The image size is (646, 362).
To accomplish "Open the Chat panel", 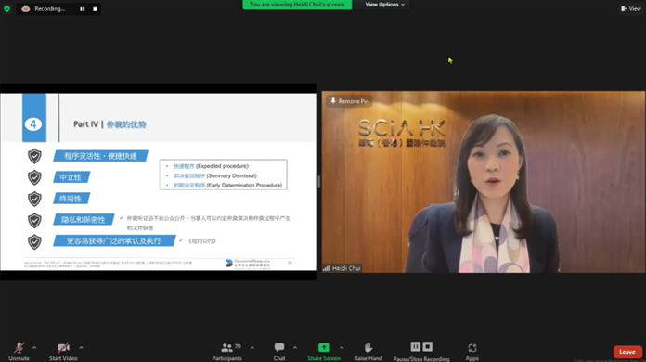I will coord(279,351).
